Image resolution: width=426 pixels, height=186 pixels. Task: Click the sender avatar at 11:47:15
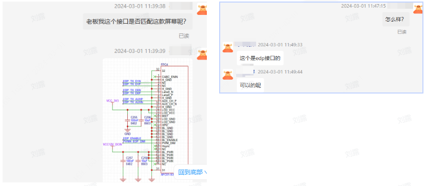418,8
